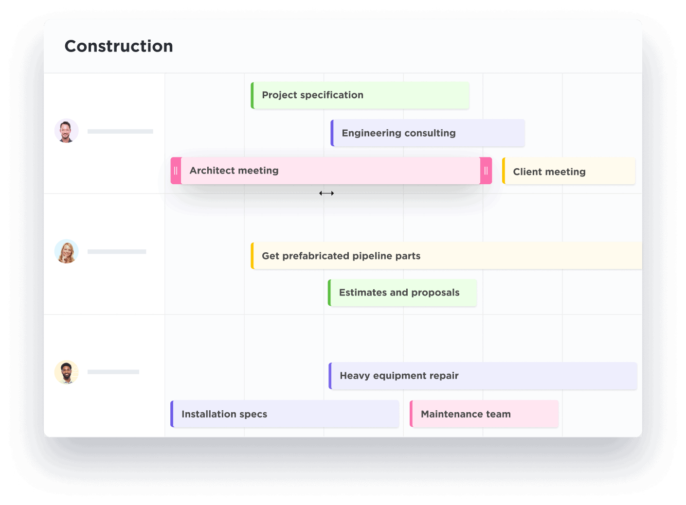Click the Architect meeting task bar
Screen dimensions: 686x505
click(331, 171)
